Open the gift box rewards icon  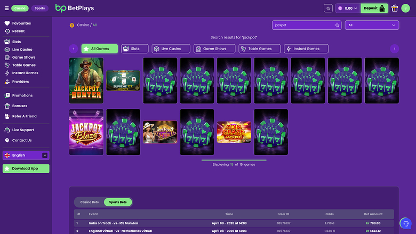click(x=395, y=8)
